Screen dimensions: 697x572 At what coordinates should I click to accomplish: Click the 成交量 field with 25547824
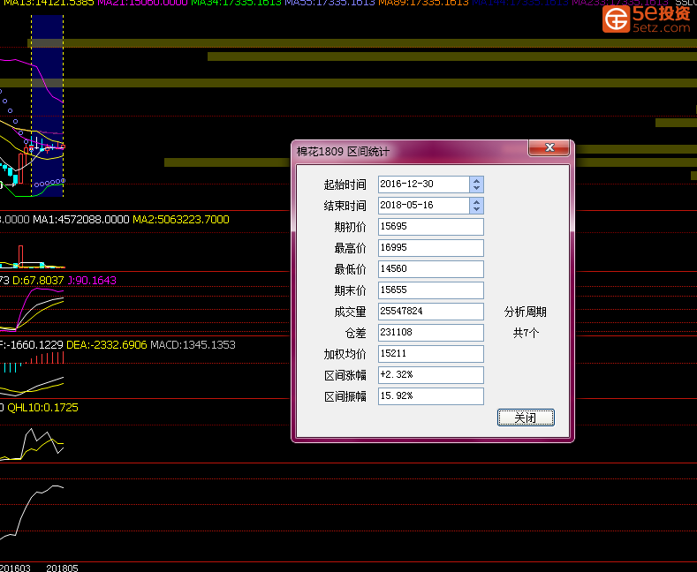[x=431, y=312]
